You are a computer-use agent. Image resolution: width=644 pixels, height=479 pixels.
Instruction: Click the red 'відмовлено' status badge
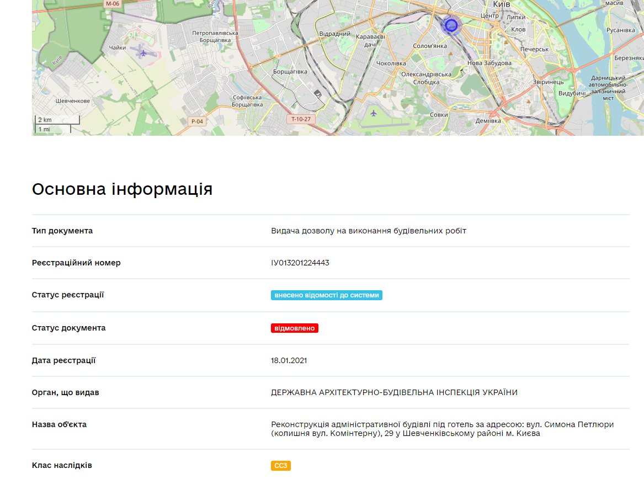(295, 328)
